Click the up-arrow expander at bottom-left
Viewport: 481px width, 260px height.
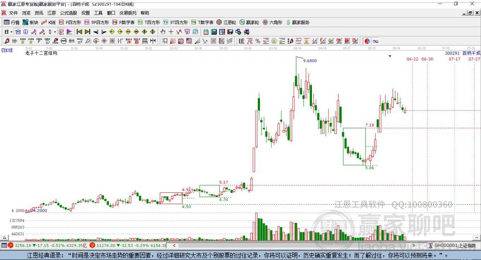(4, 237)
